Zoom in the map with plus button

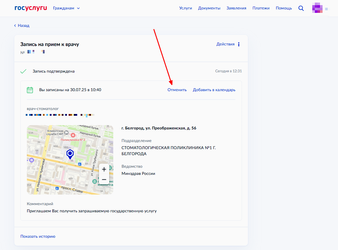click(x=104, y=169)
